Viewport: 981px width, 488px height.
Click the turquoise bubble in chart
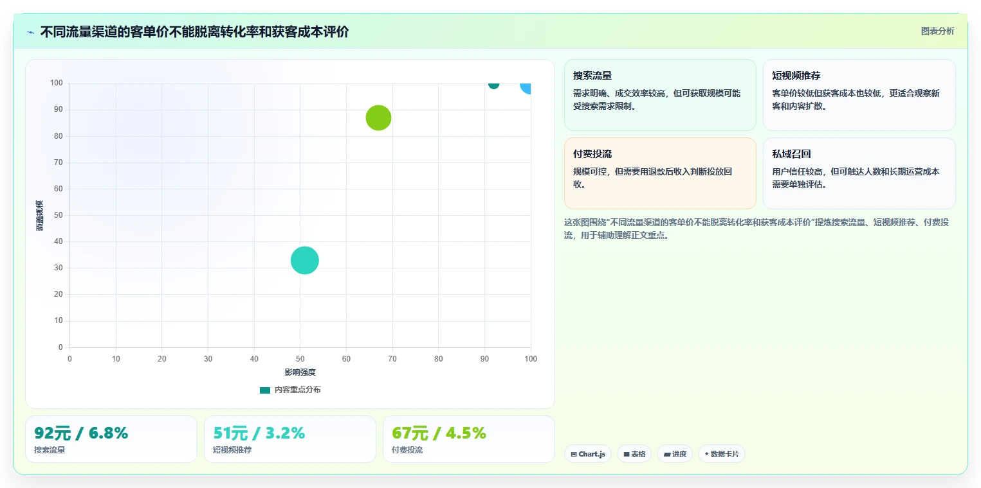305,260
